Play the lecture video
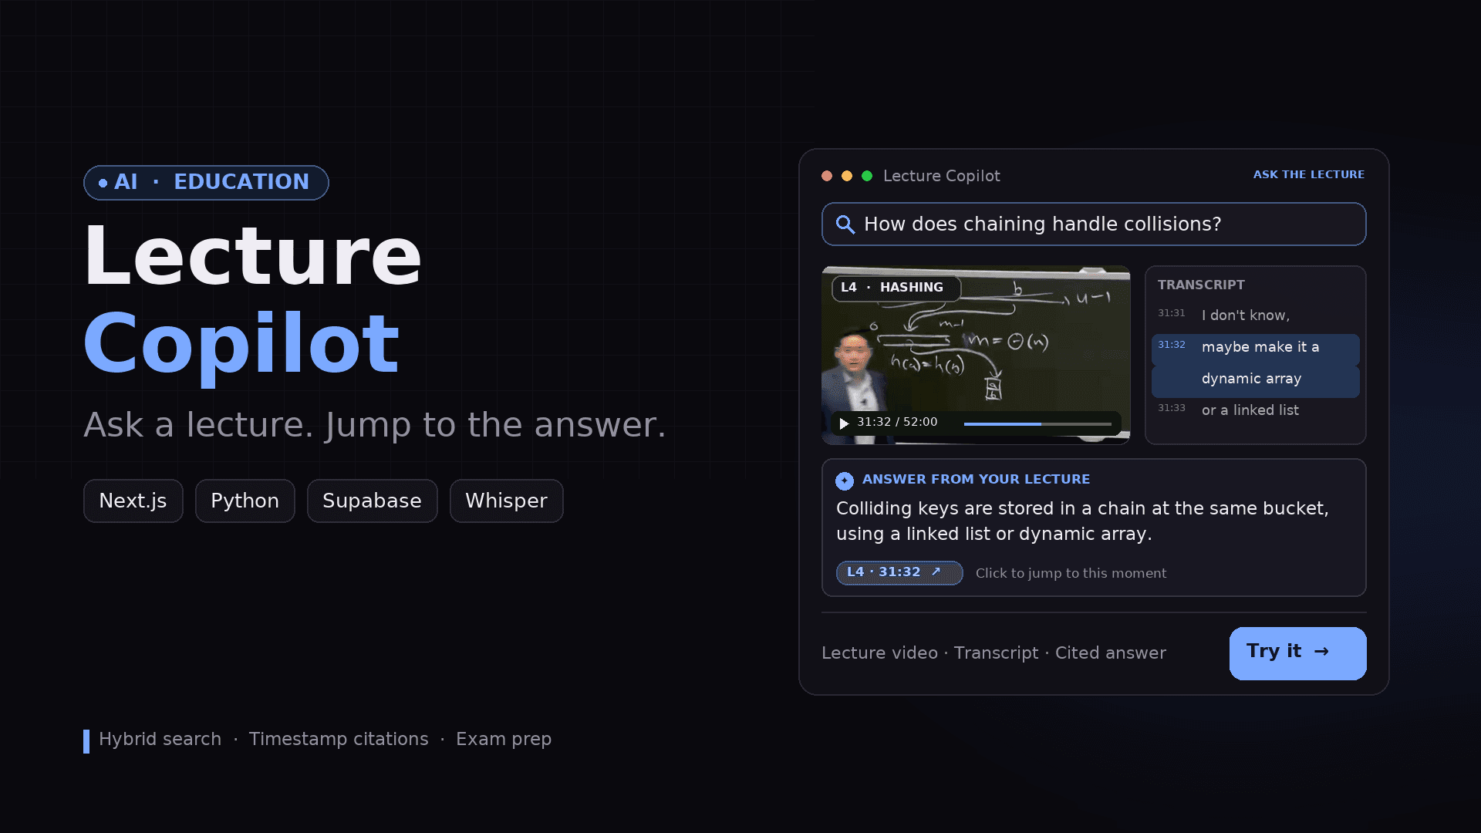This screenshot has width=1481, height=833. click(x=844, y=423)
